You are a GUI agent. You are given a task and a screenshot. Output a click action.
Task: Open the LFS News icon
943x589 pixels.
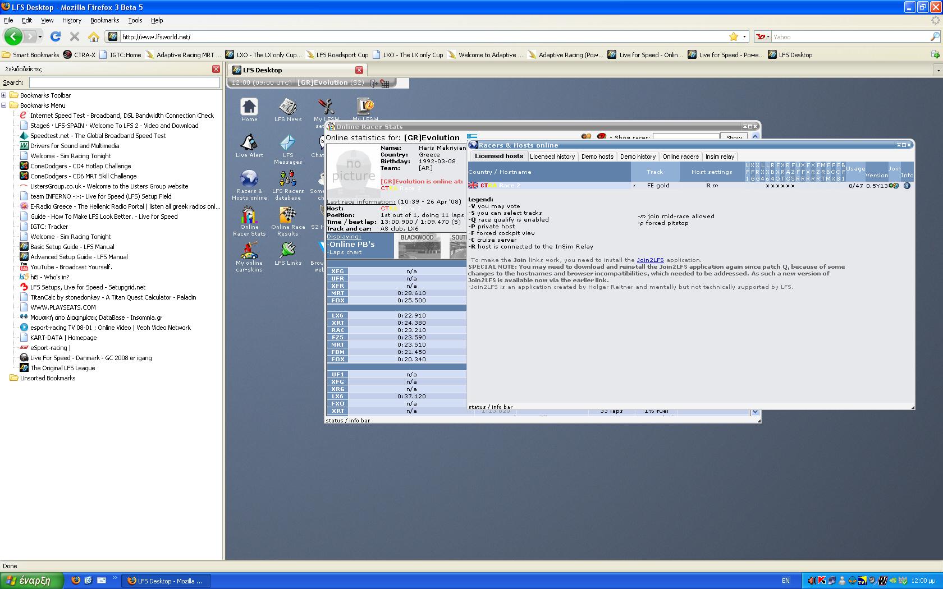click(288, 107)
